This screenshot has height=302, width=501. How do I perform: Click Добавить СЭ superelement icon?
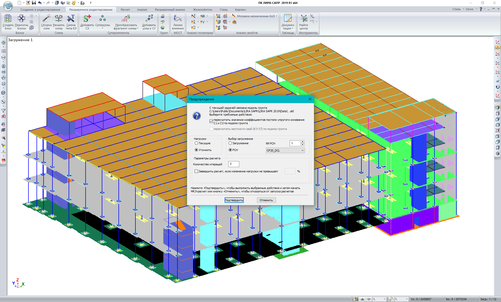[x=87, y=22]
